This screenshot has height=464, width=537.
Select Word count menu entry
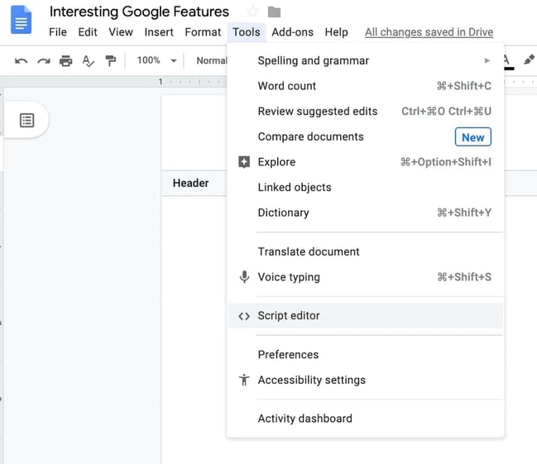point(287,86)
